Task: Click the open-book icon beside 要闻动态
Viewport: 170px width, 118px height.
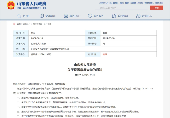Action: click(x=42, y=16)
